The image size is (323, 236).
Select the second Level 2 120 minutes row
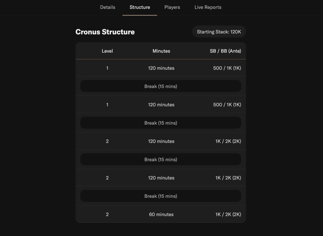click(x=161, y=178)
